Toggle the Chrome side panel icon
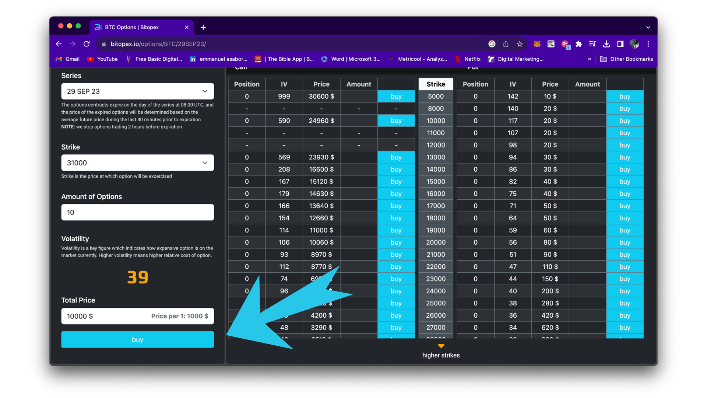The height and width of the screenshot is (398, 707). click(x=620, y=44)
